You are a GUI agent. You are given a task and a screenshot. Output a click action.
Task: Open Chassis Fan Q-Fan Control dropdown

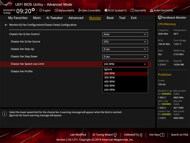(x=125, y=34)
